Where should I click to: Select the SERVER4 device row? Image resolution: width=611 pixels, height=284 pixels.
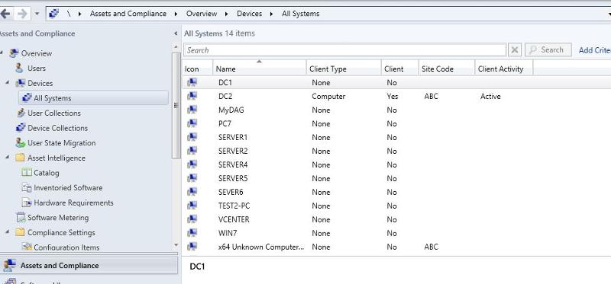396,164
